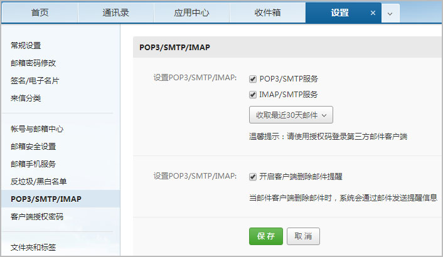The image size is (443, 257).
Task: Open 文件夹和标签 in the sidebar
Action: [x=33, y=248]
